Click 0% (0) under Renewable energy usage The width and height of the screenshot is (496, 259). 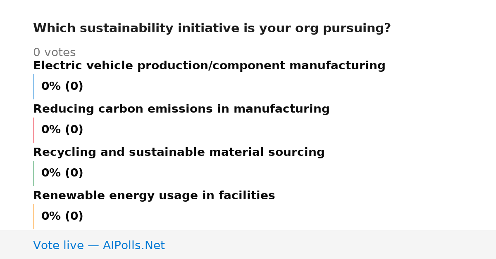[x=62, y=217]
